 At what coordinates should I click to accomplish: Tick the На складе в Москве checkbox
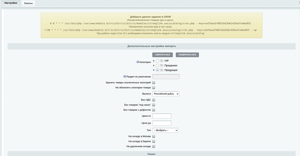[x=154, y=136]
